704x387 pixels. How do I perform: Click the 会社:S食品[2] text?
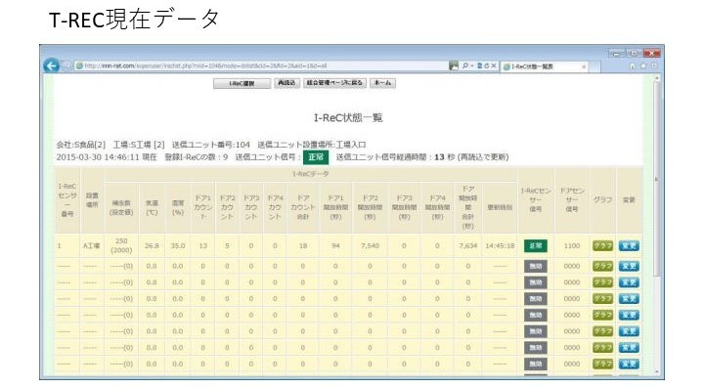(81, 145)
